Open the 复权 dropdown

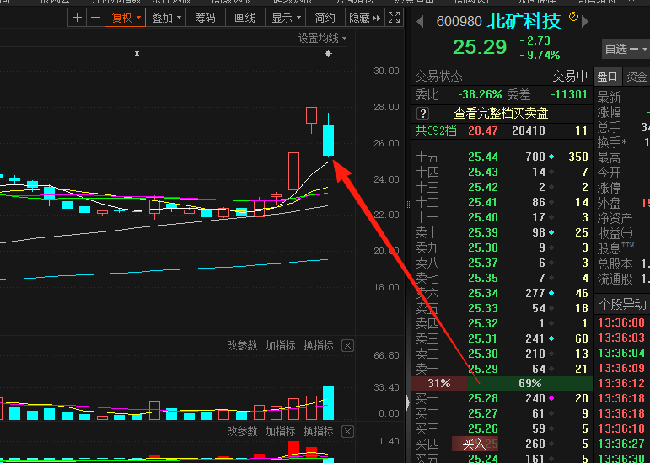click(x=125, y=18)
